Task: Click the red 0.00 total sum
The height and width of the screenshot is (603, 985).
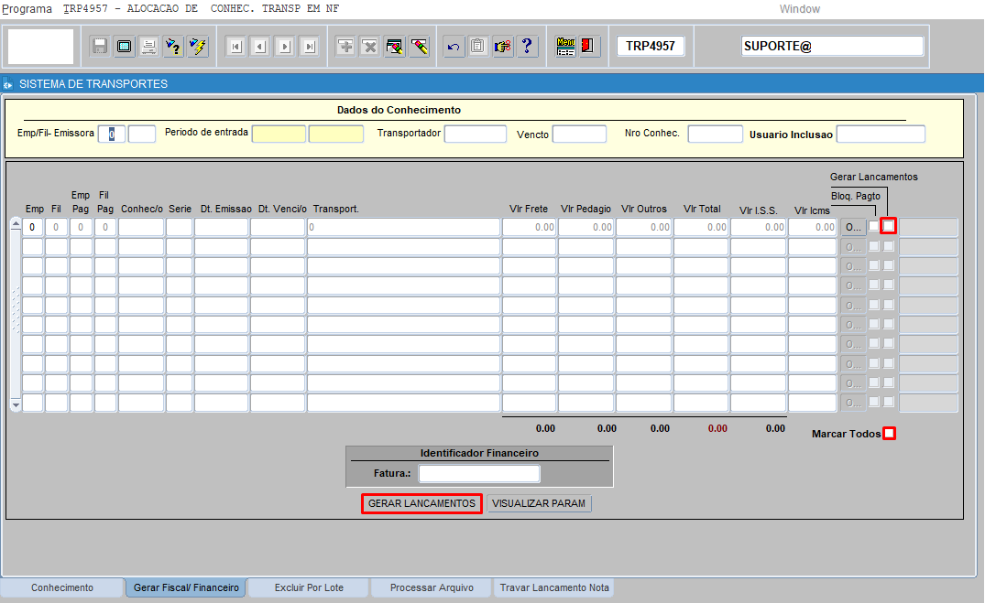Action: click(x=717, y=428)
